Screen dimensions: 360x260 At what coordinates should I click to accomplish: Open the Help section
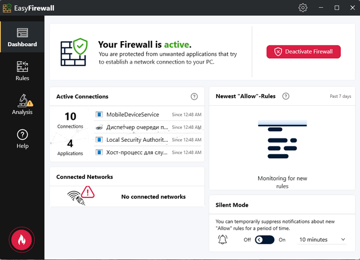coord(22,138)
